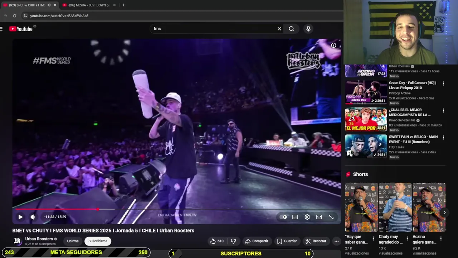Screen dimensions: 458x258
Task: Click the Unirme button
Action: [73, 241]
